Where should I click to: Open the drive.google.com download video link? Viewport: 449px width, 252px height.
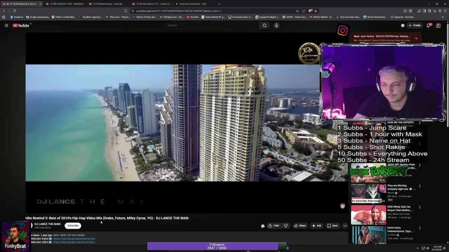pyautogui.click(x=74, y=242)
